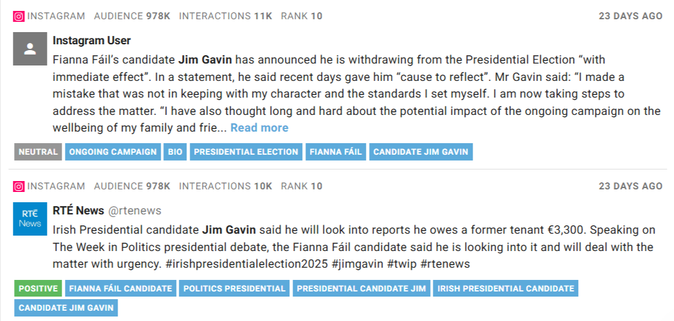Screen dimensions: 674x321
Task: Select the FIANNA FÁIL CANDIDATE tag
Action: [120, 288]
